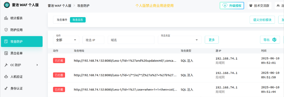Open the 攻击类型 dropdown
Viewport: 284px width, 97px height.
click(180, 40)
